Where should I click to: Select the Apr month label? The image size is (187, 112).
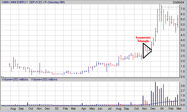[x=84, y=109]
